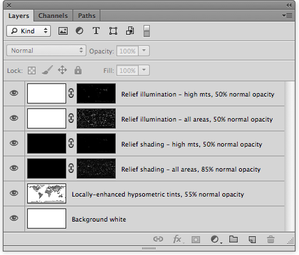Hide Relief shading high mts layer
The width and height of the screenshot is (299, 255).
(x=14, y=143)
